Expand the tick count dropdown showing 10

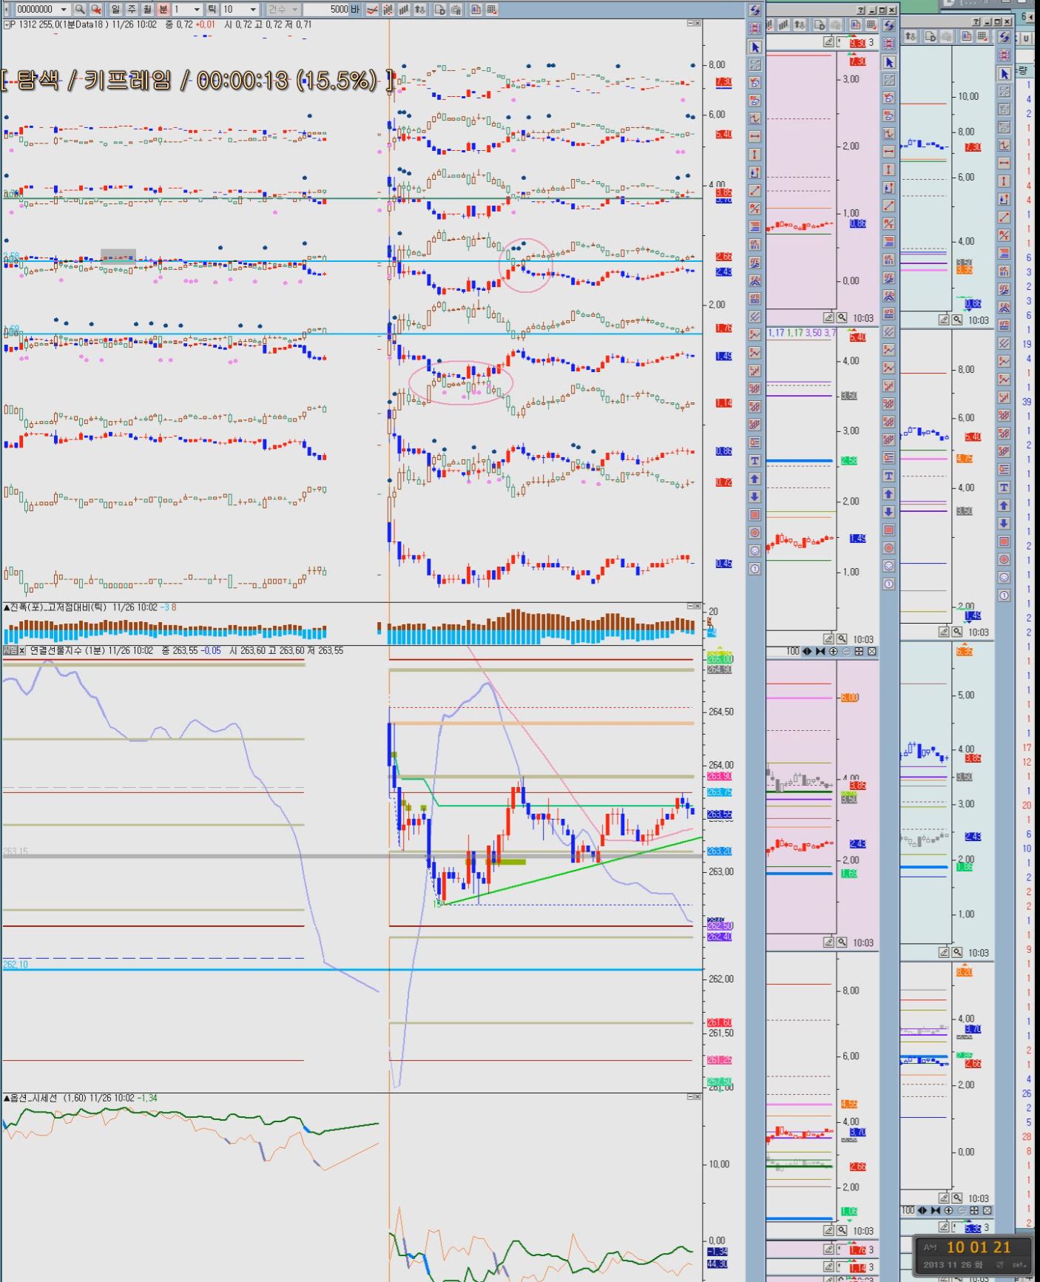pyautogui.click(x=253, y=10)
